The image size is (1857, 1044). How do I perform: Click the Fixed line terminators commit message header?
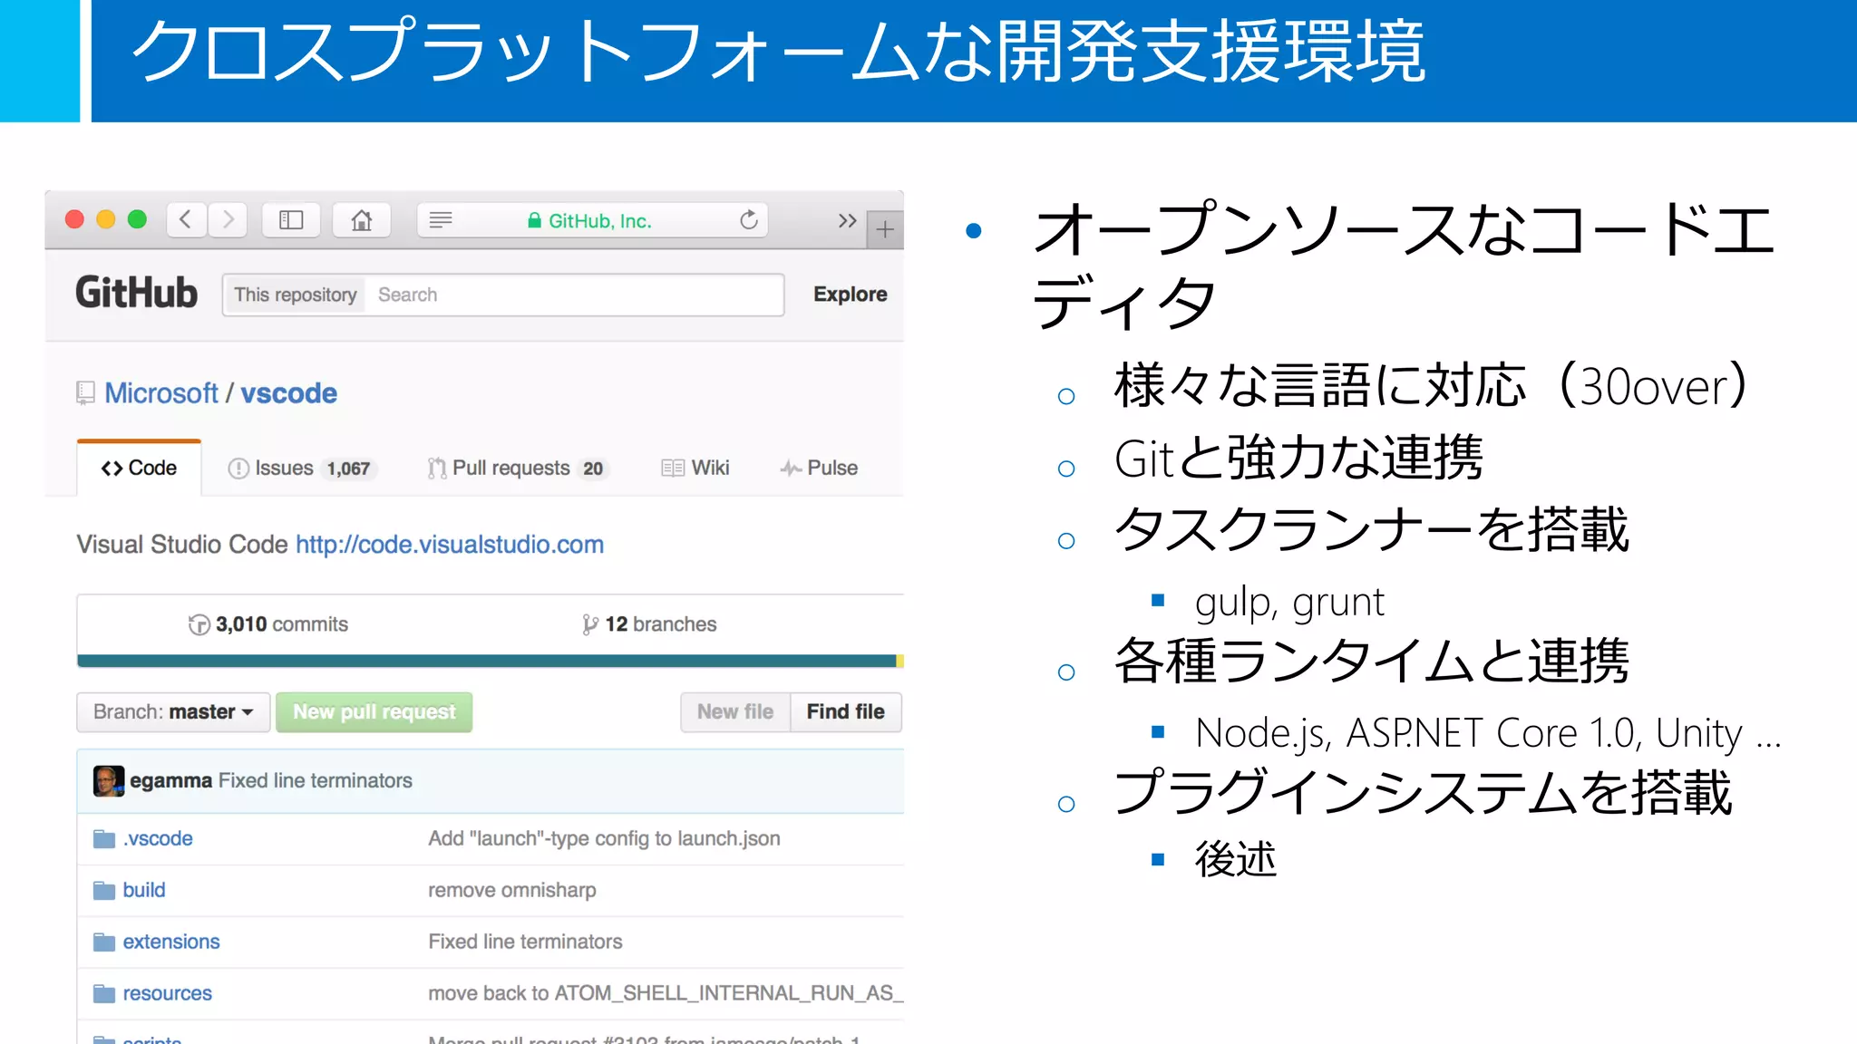point(316,780)
